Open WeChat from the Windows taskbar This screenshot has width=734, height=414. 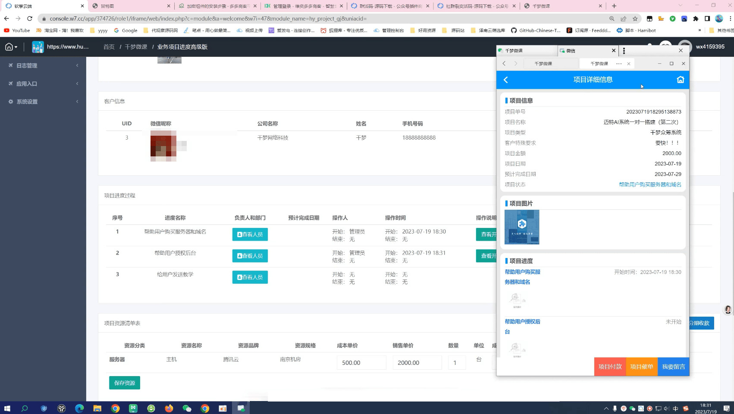(x=187, y=408)
